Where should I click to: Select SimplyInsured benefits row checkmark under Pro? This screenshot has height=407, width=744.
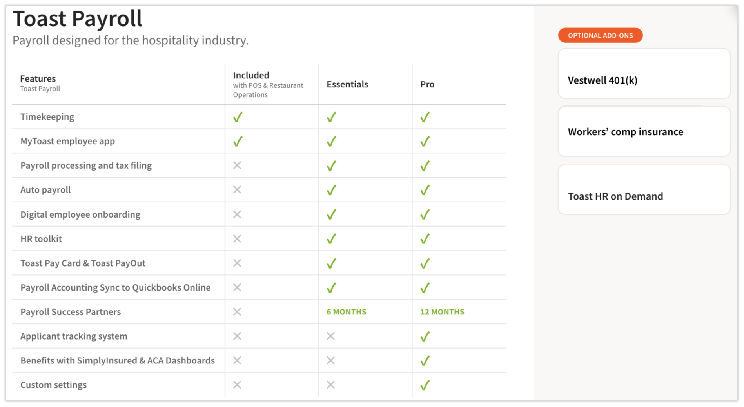[x=425, y=360]
